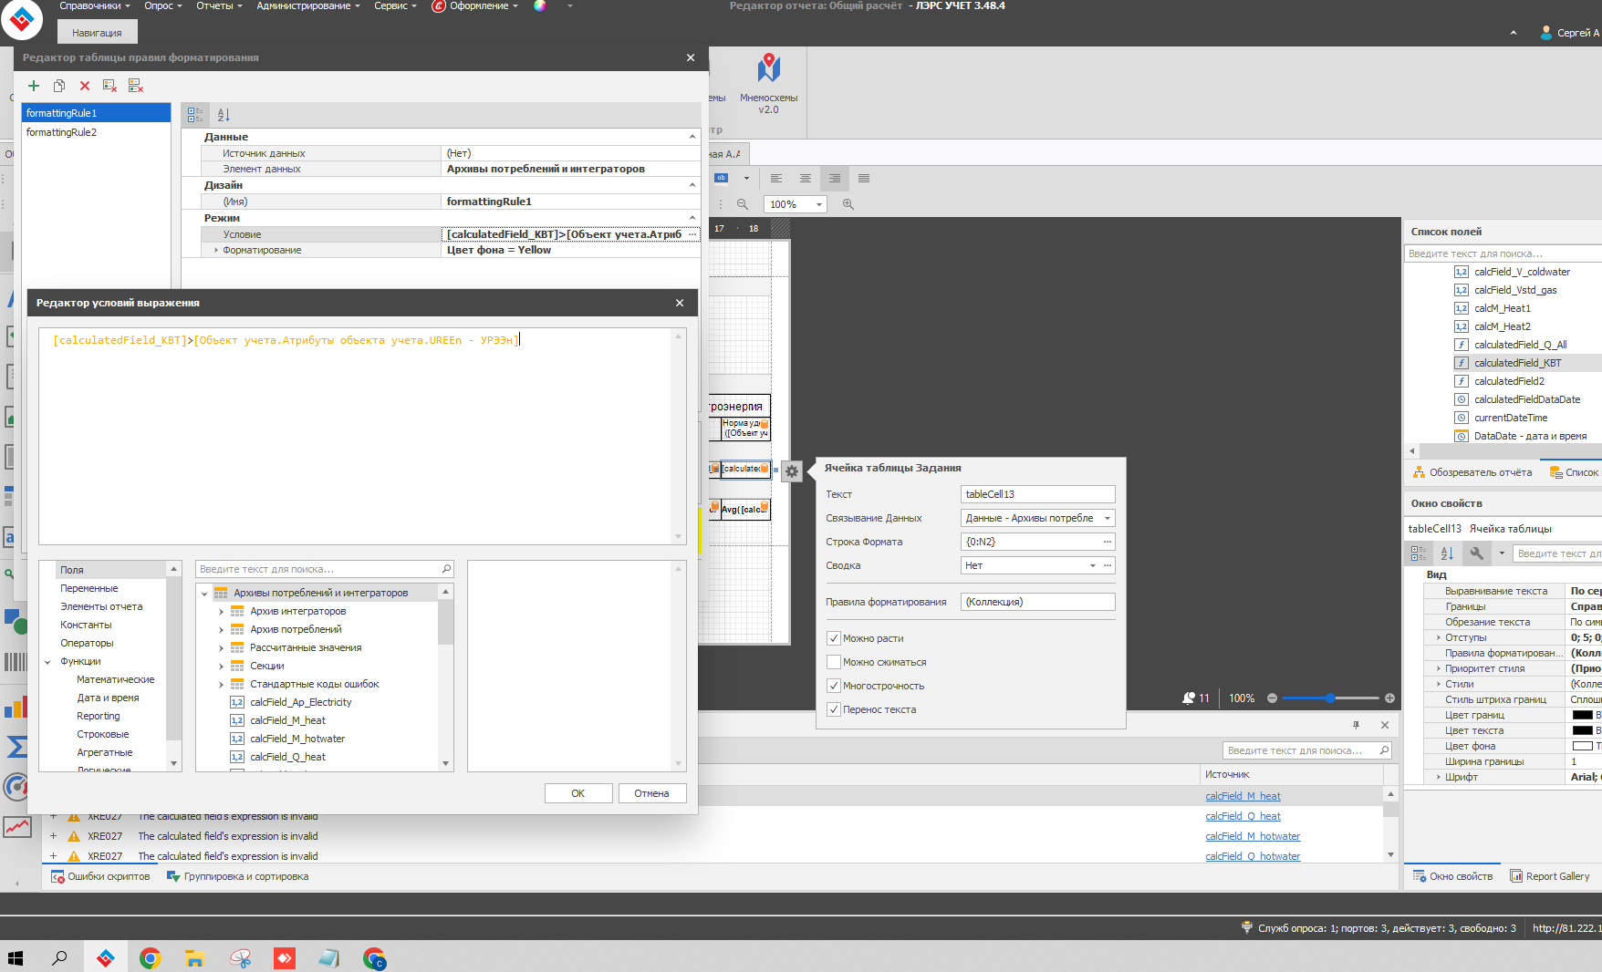The image size is (1602, 972).
Task: Click the red X delete rule icon
Action: tap(85, 86)
